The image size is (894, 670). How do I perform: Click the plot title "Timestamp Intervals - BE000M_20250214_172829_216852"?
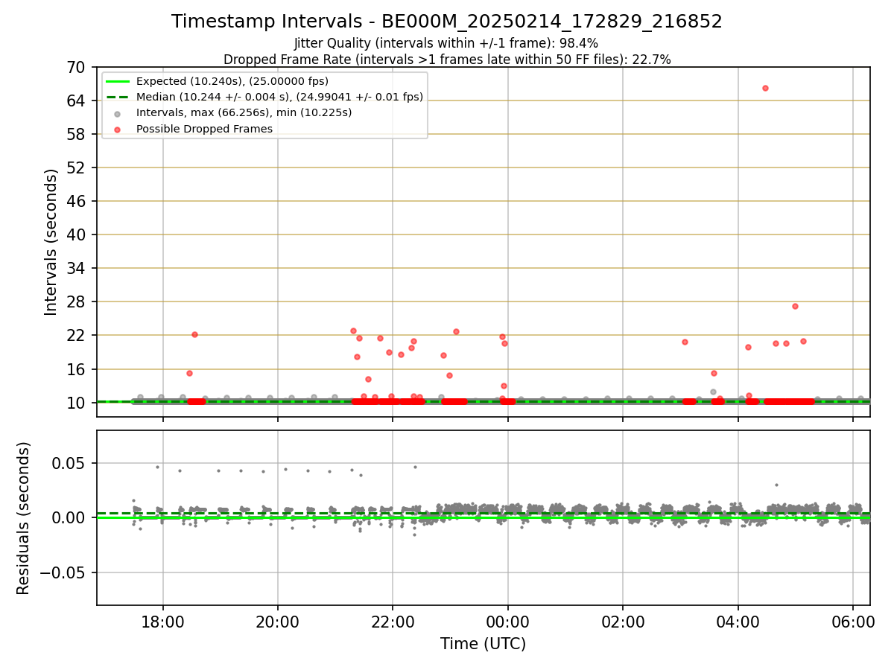447,22
